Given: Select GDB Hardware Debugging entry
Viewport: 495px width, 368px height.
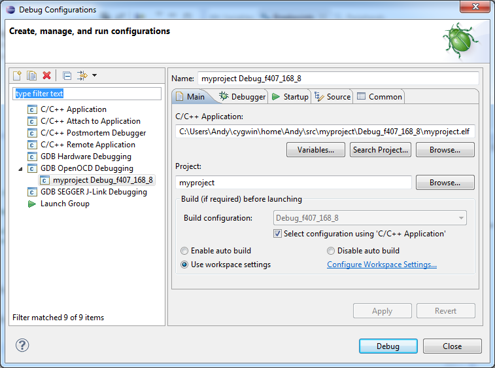Looking at the screenshot, I should click(86, 156).
